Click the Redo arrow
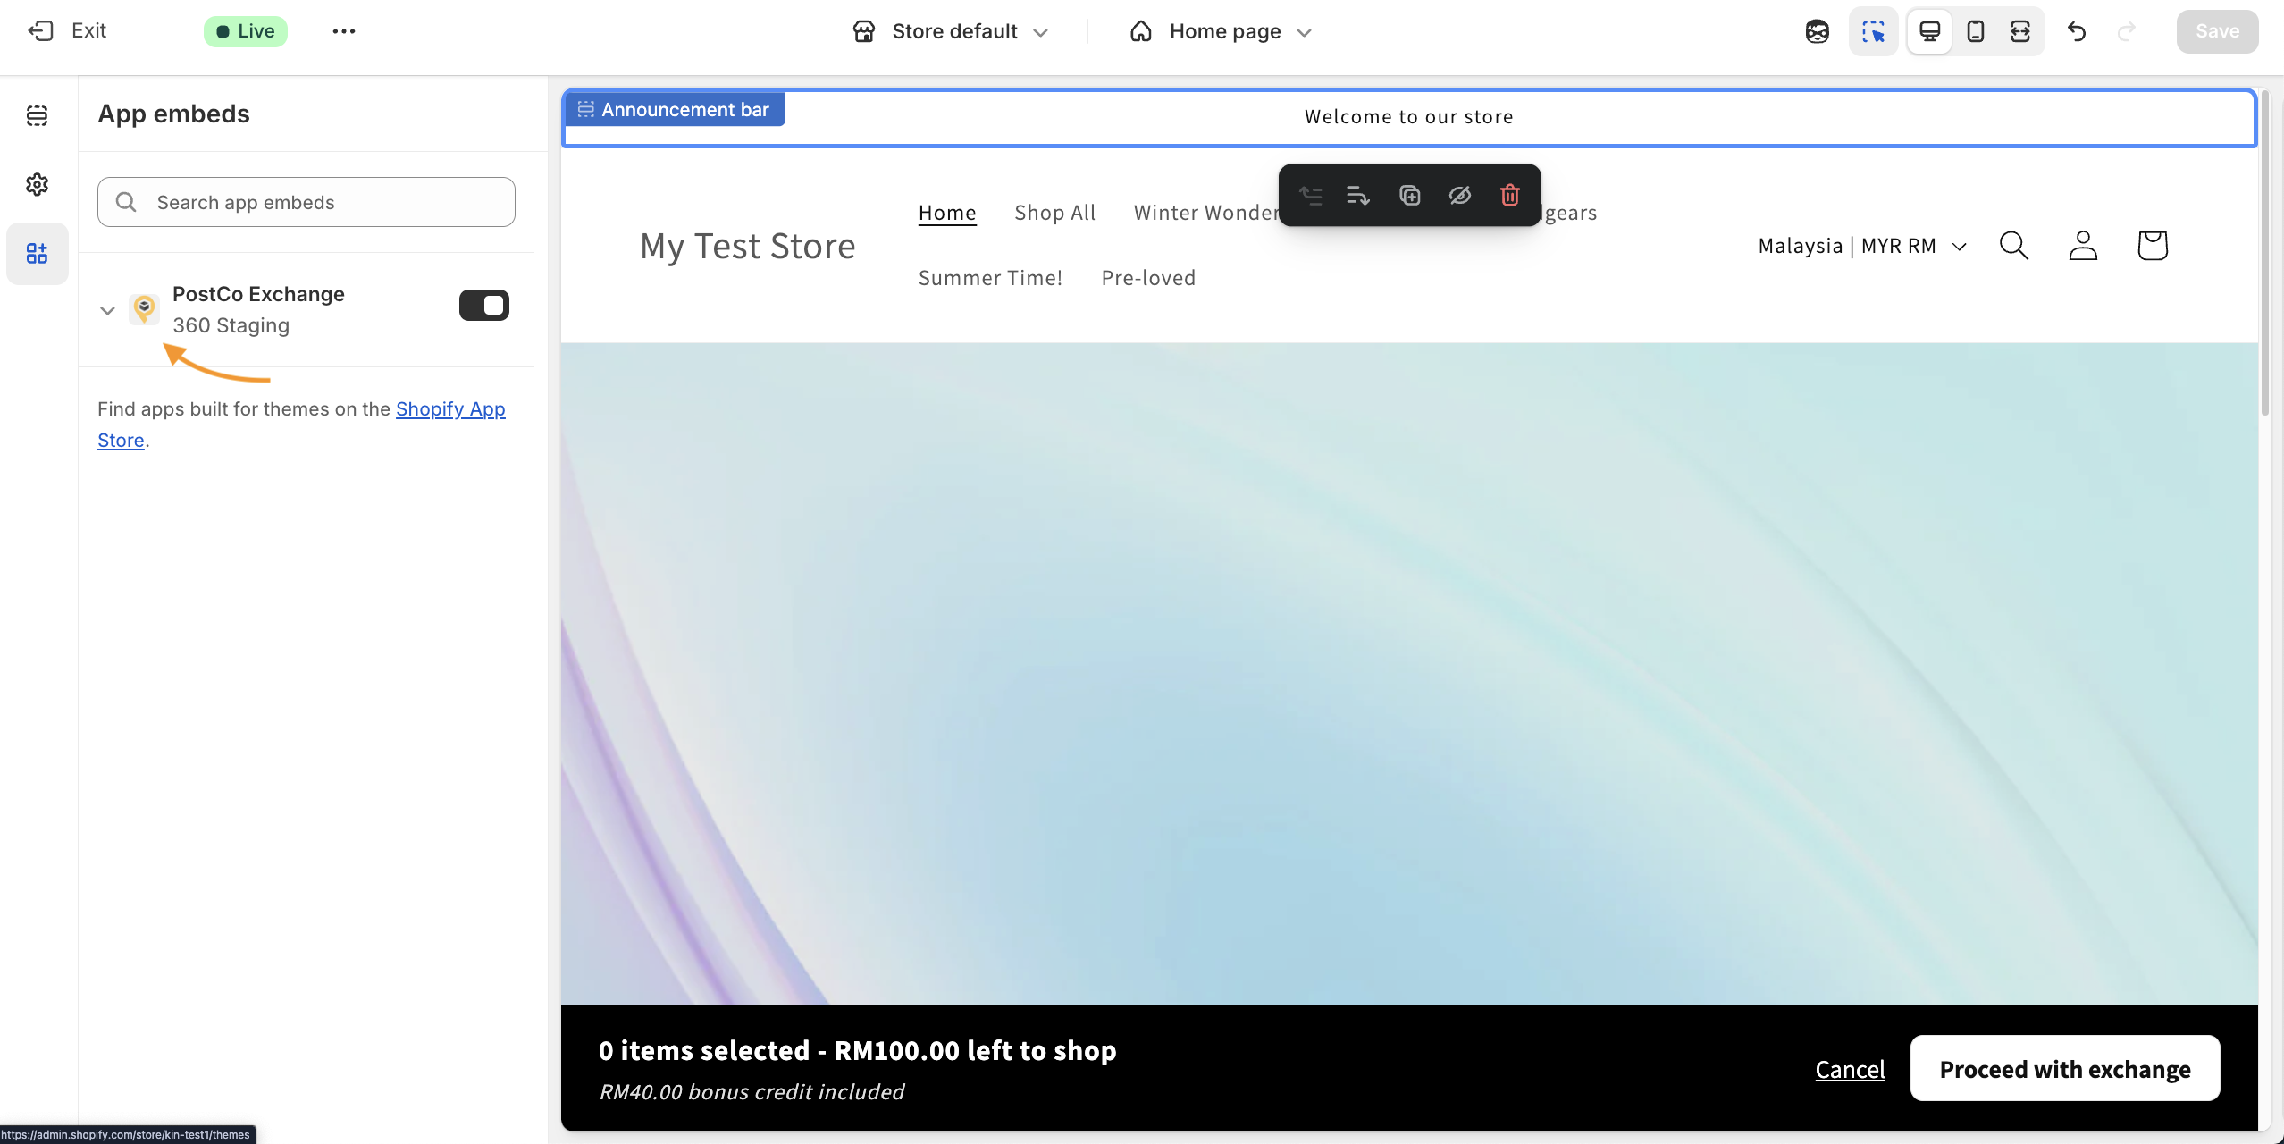 [x=2127, y=31]
